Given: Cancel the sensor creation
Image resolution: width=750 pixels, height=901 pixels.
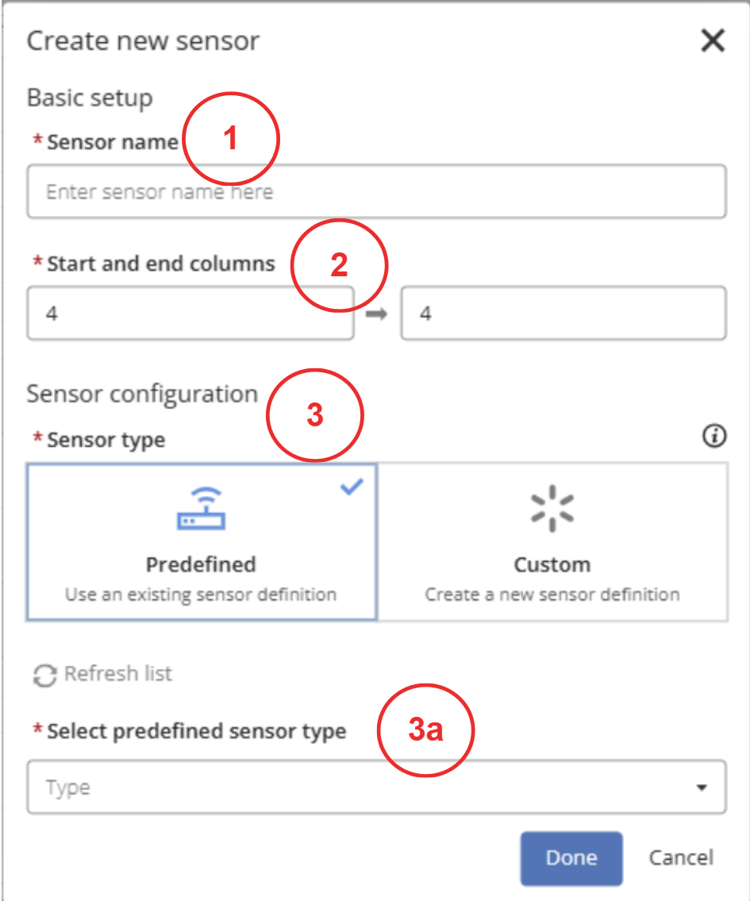Looking at the screenshot, I should 681,857.
